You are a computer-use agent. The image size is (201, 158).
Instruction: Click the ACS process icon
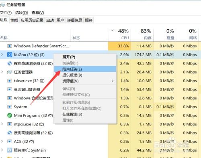pos(10,142)
